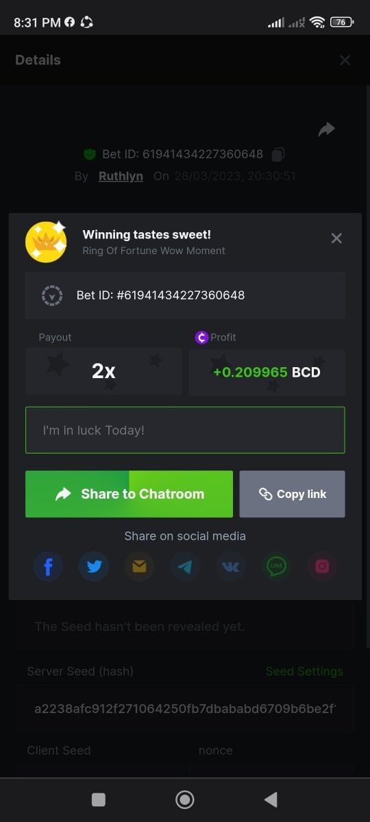Share win via LINE icon
The height and width of the screenshot is (822, 370).
[276, 566]
